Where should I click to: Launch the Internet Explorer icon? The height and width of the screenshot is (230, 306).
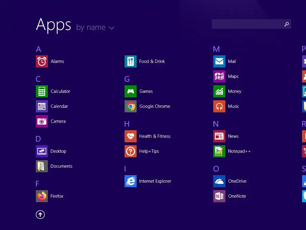pyautogui.click(x=131, y=181)
